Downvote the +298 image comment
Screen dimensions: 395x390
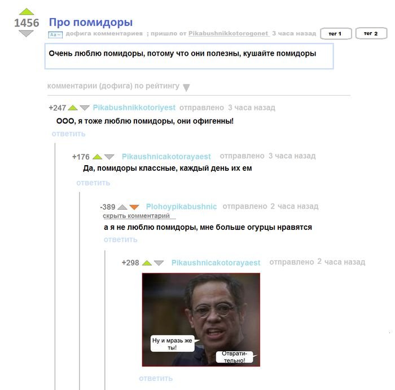[159, 263]
